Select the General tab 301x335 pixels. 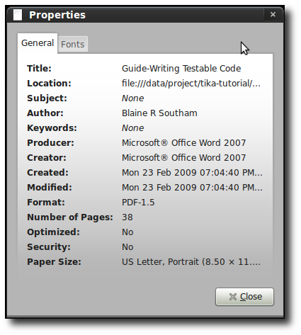tap(38, 43)
